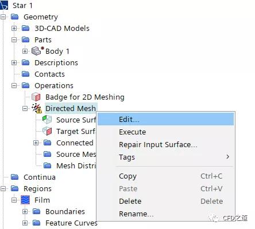Click the Continua folder icon

click(x=14, y=177)
